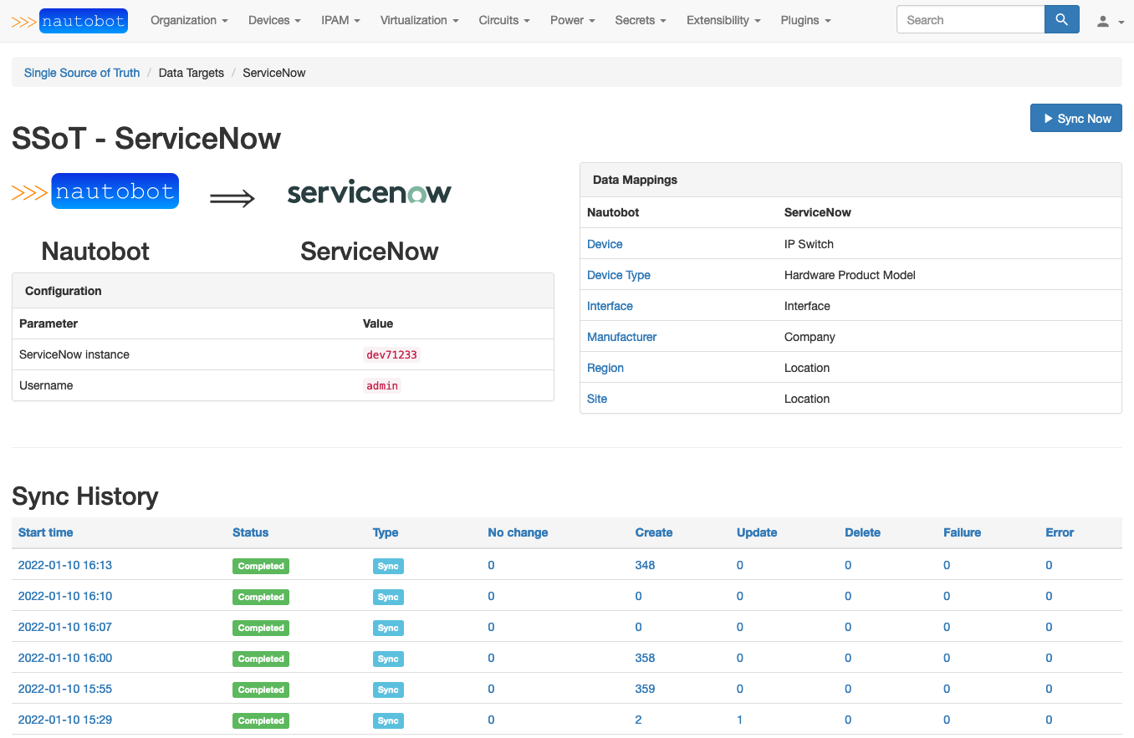The height and width of the screenshot is (738, 1134).
Task: Sort sync history by Start time
Action: tap(46, 532)
